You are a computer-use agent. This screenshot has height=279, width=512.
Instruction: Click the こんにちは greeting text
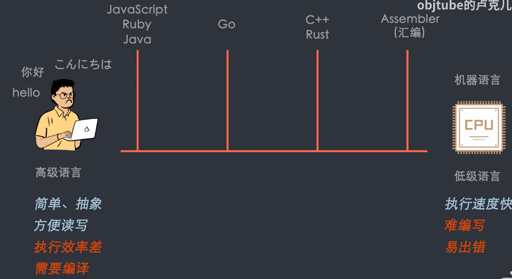[83, 64]
